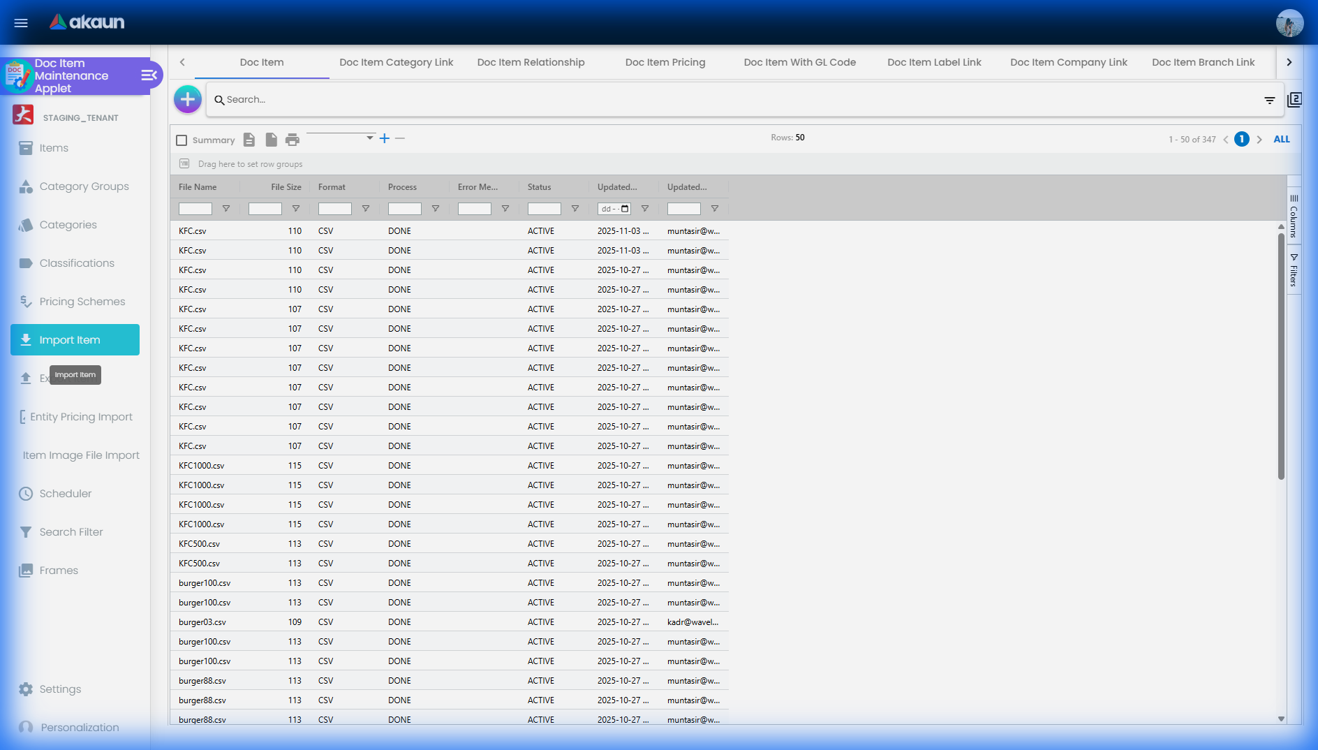
Task: Click the print icon in toolbar
Action: [293, 140]
